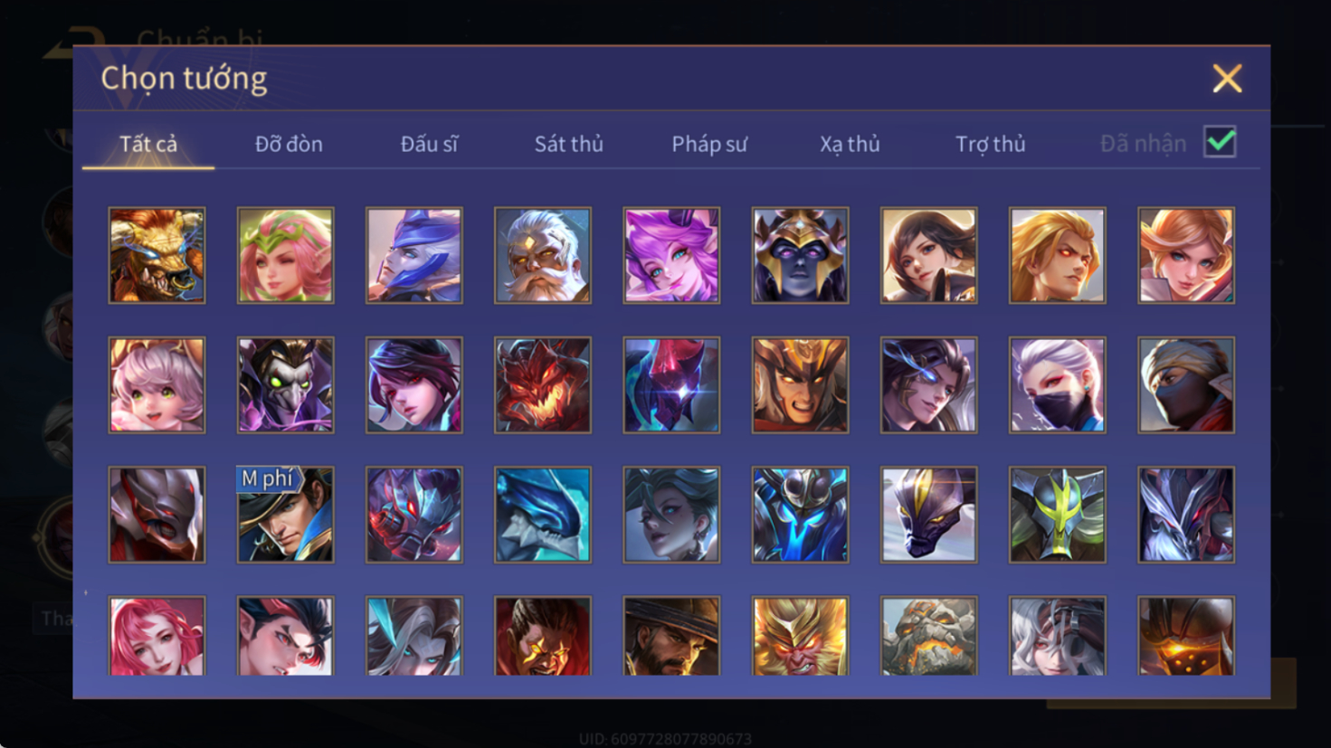1331x748 pixels.
Task: Close the Chọn tướng dialog
Action: [1227, 79]
